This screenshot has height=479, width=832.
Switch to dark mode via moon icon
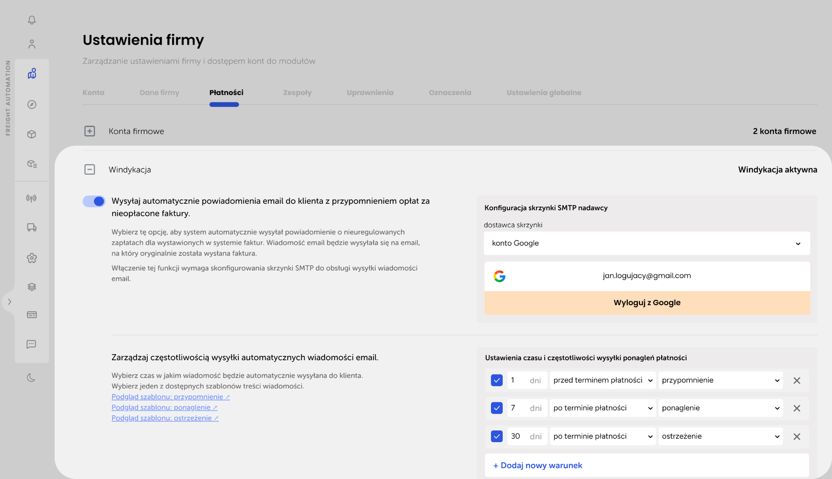(x=31, y=378)
